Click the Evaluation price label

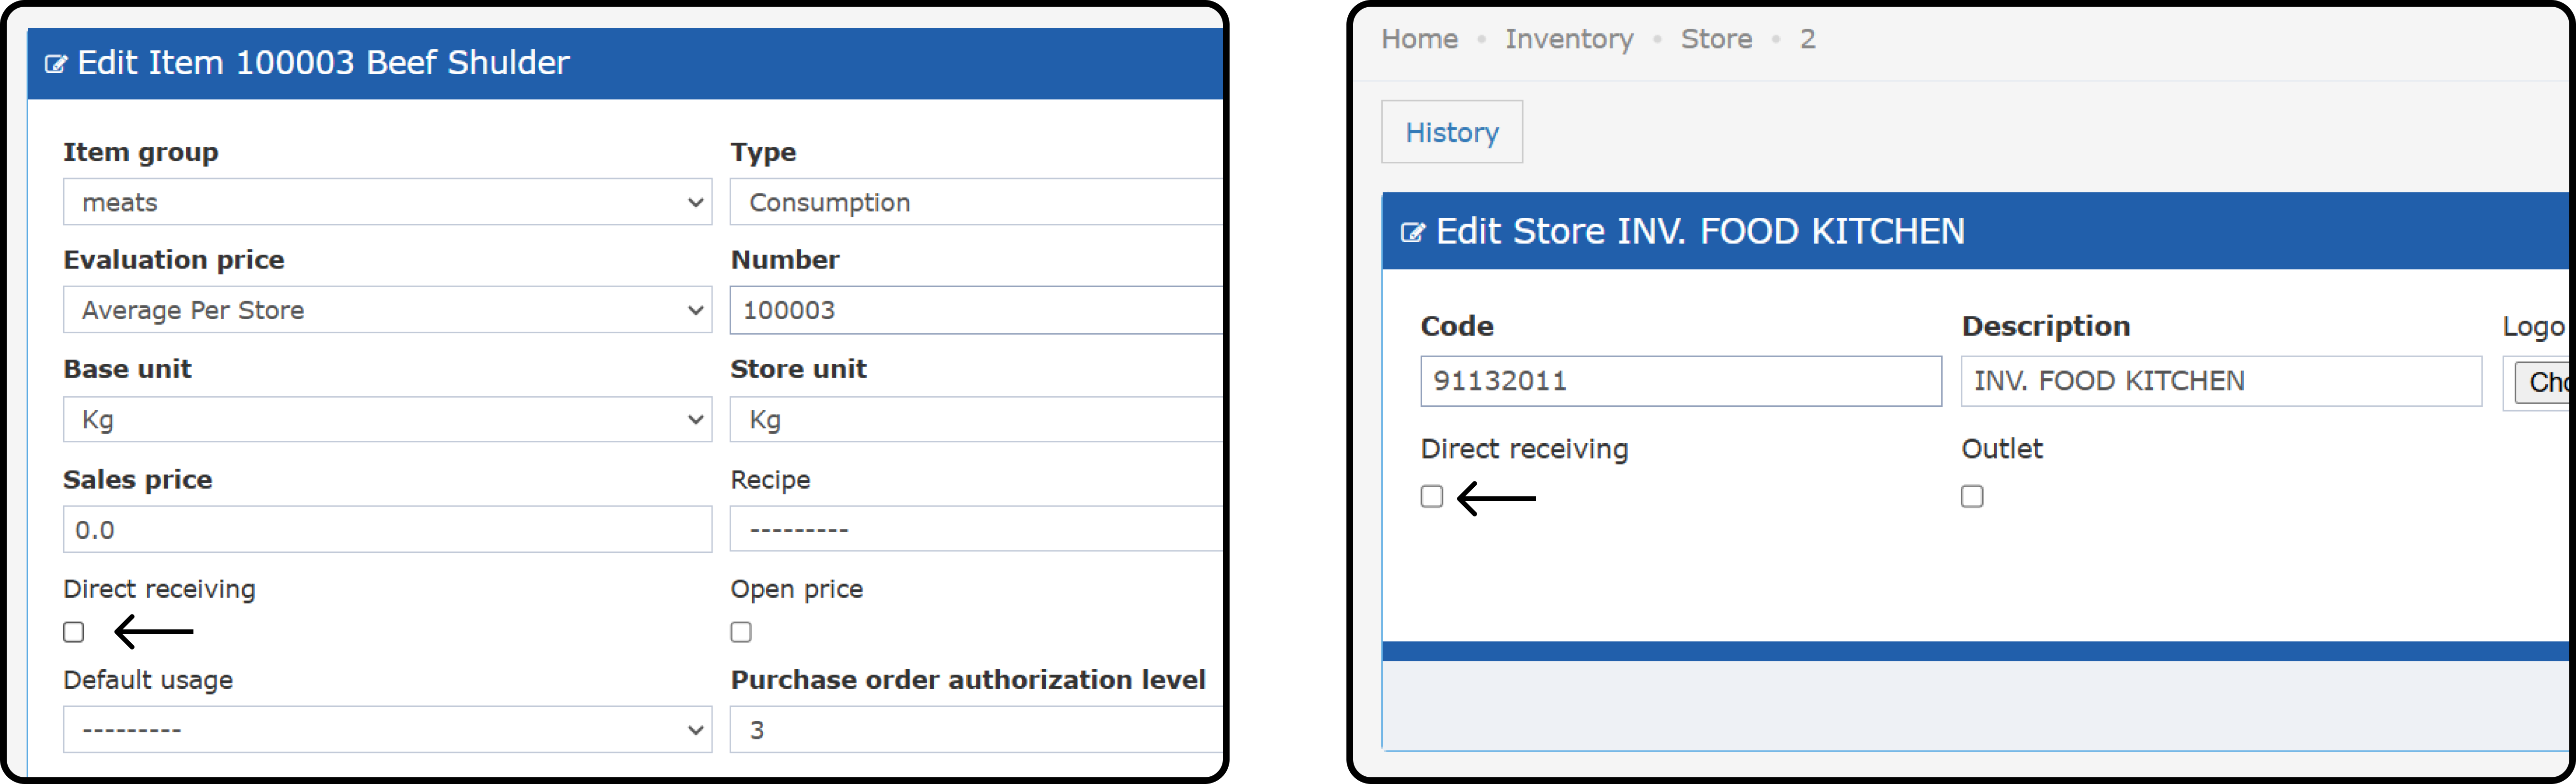pos(174,260)
